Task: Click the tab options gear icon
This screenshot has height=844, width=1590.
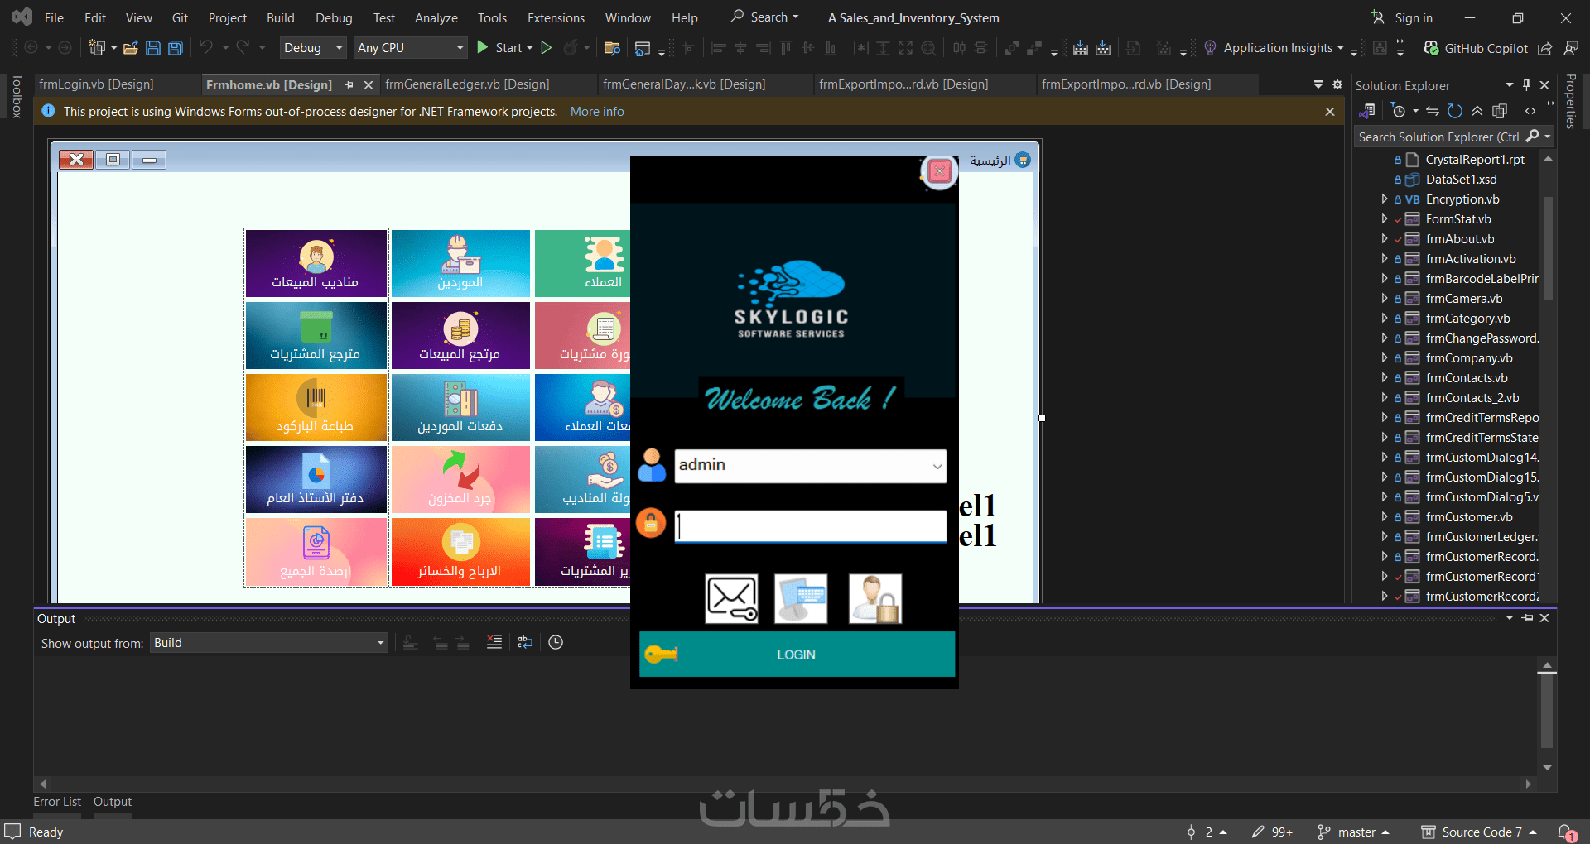Action: click(x=1337, y=84)
